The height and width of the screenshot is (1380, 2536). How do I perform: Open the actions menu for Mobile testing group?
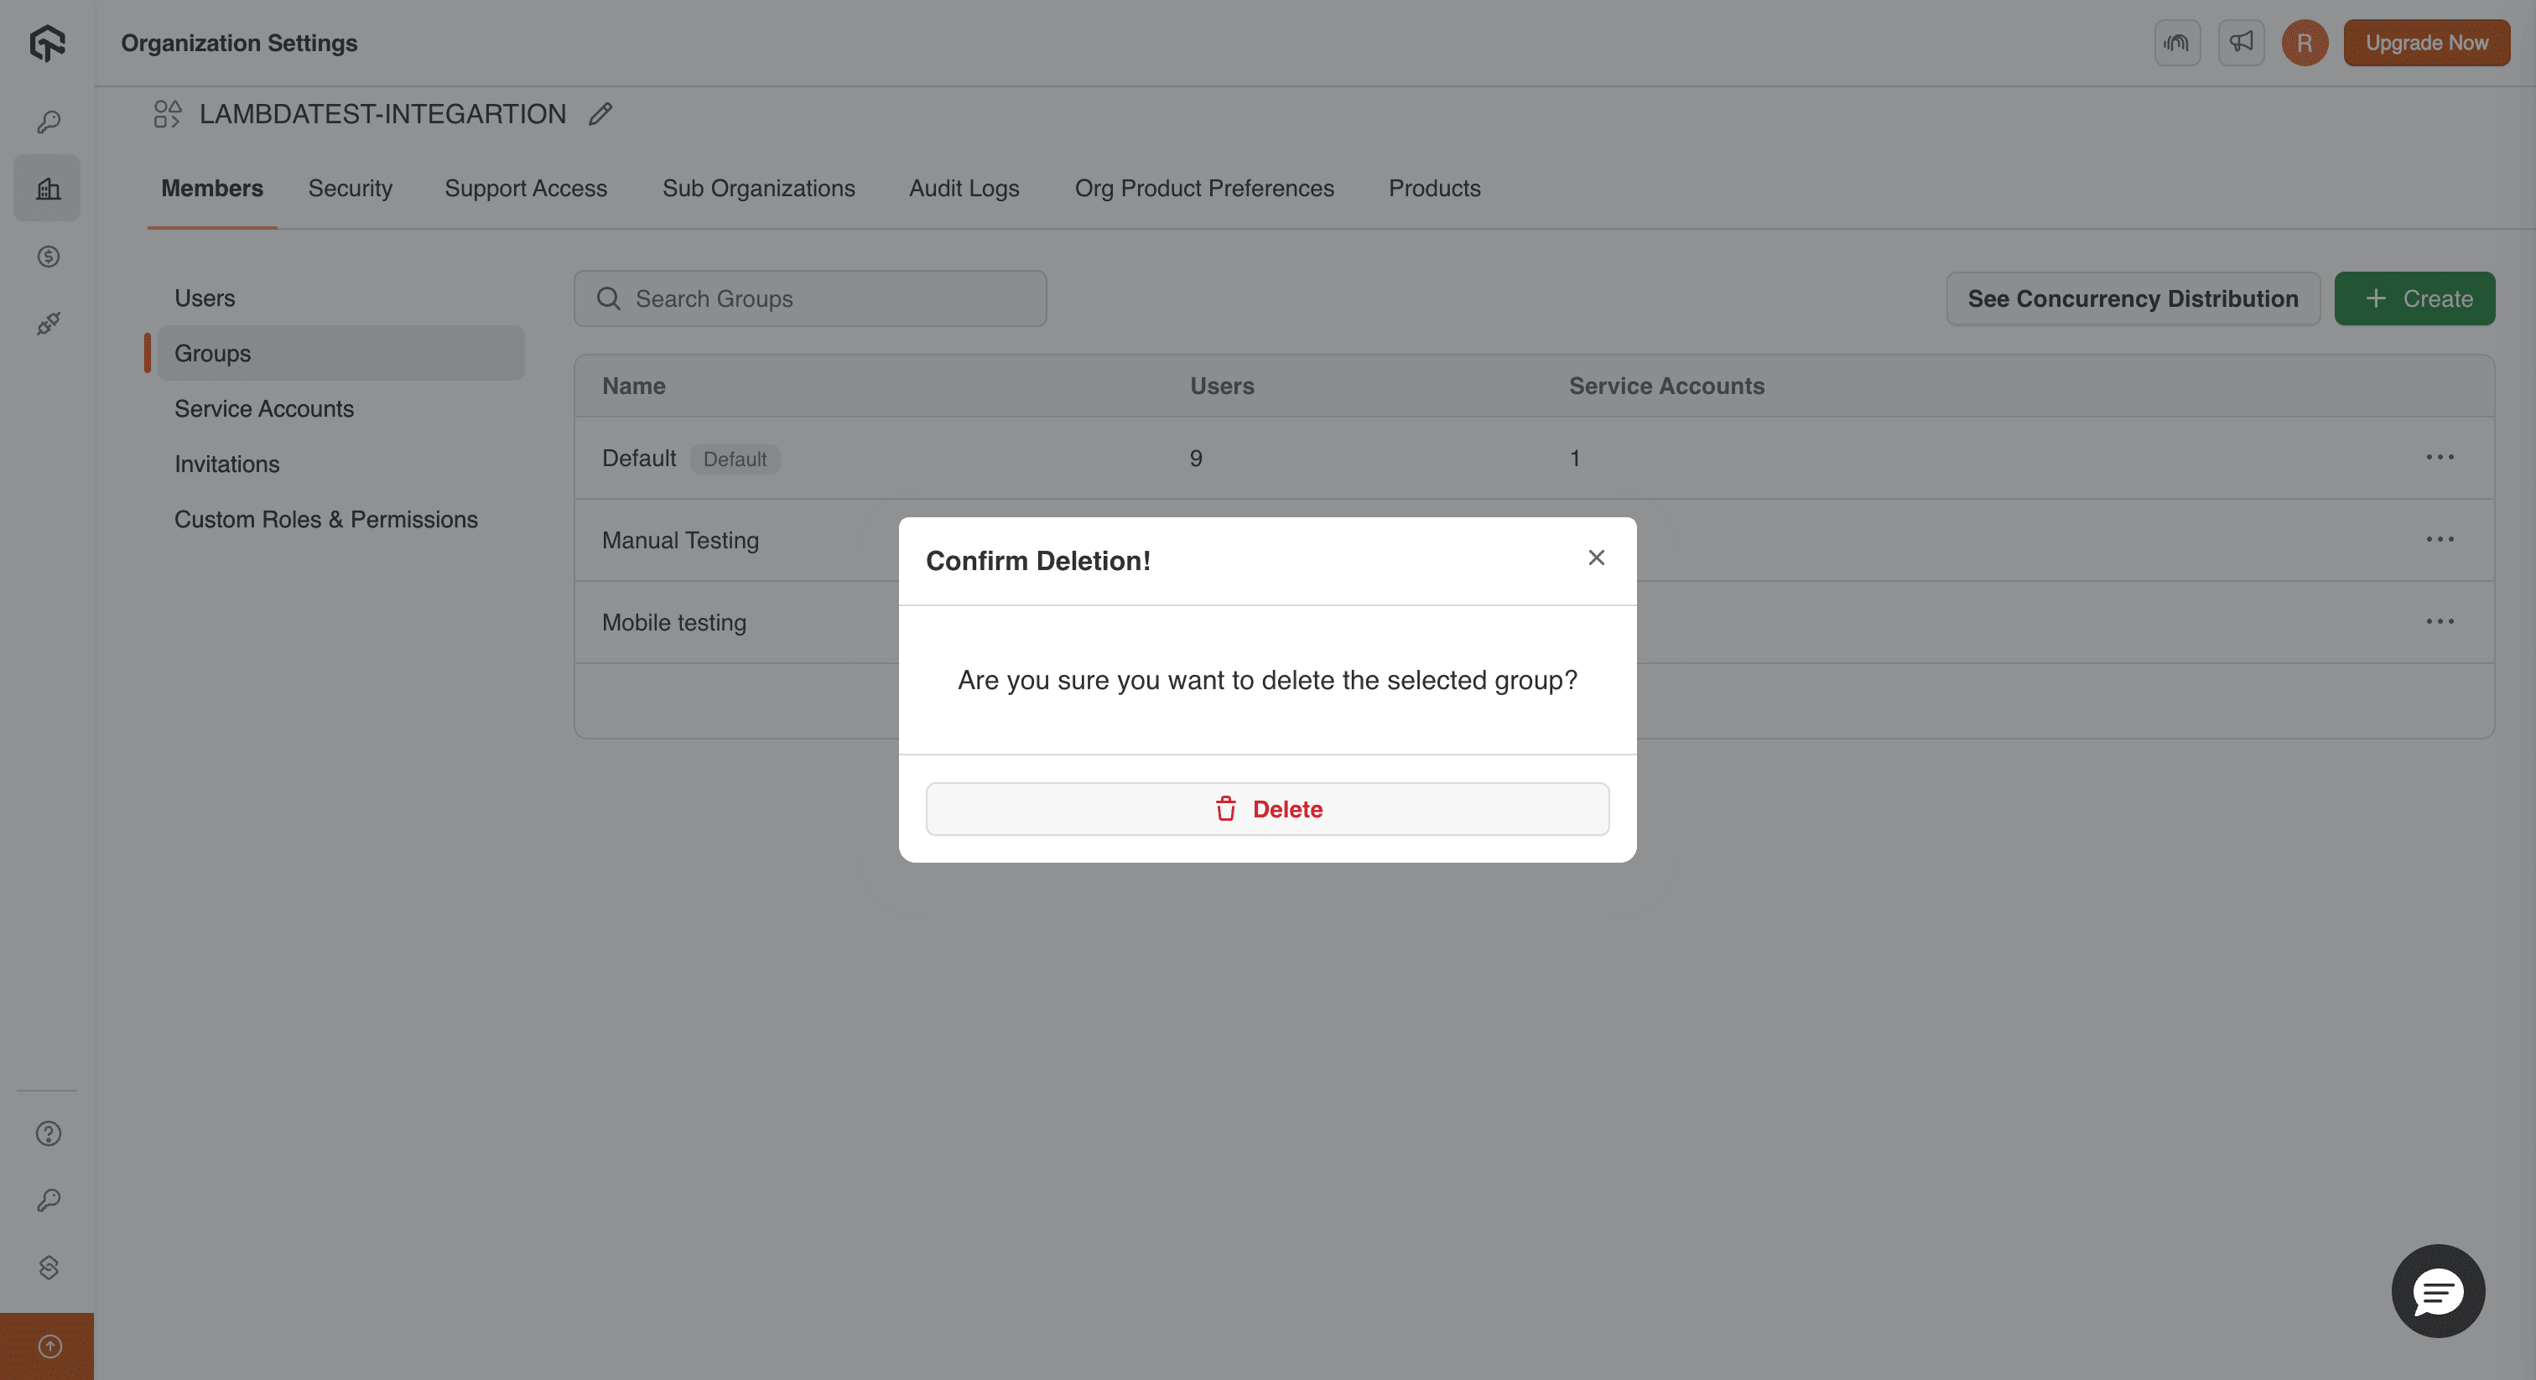tap(2441, 621)
